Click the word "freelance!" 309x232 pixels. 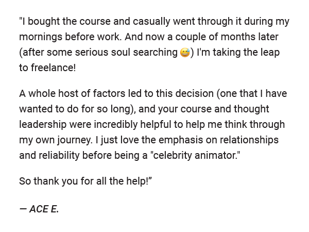53,68
